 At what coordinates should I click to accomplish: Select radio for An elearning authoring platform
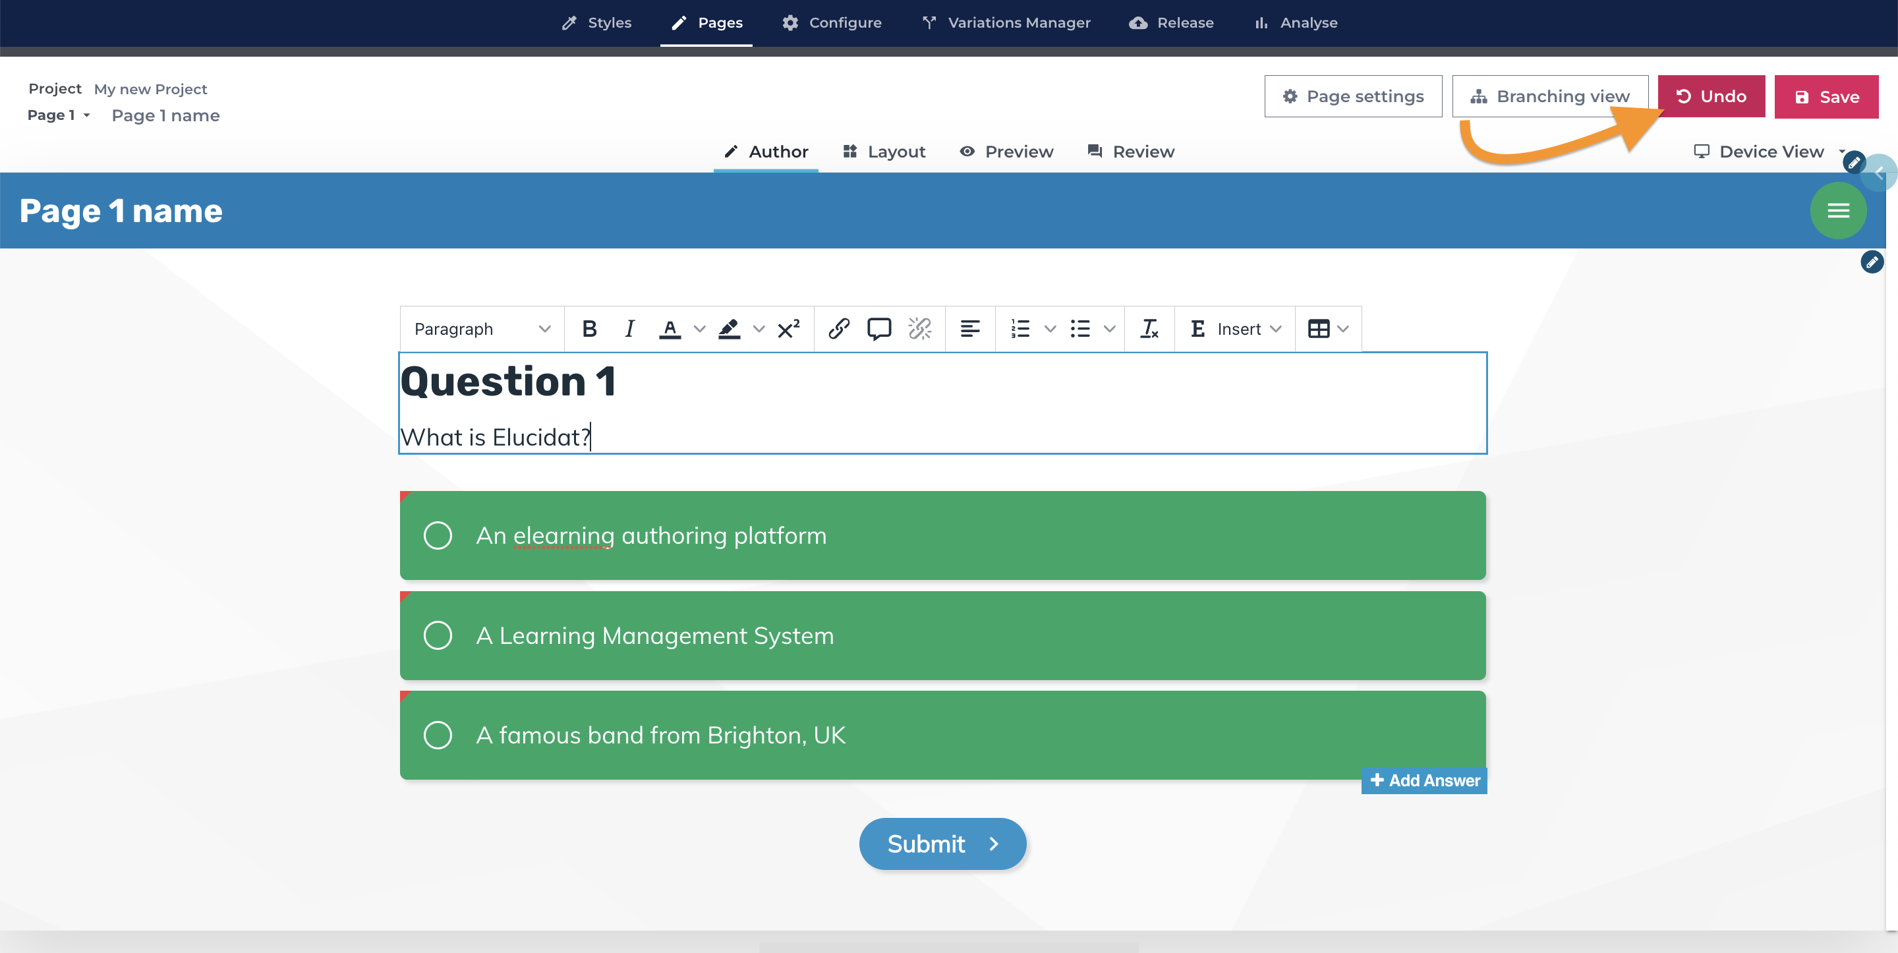tap(438, 536)
